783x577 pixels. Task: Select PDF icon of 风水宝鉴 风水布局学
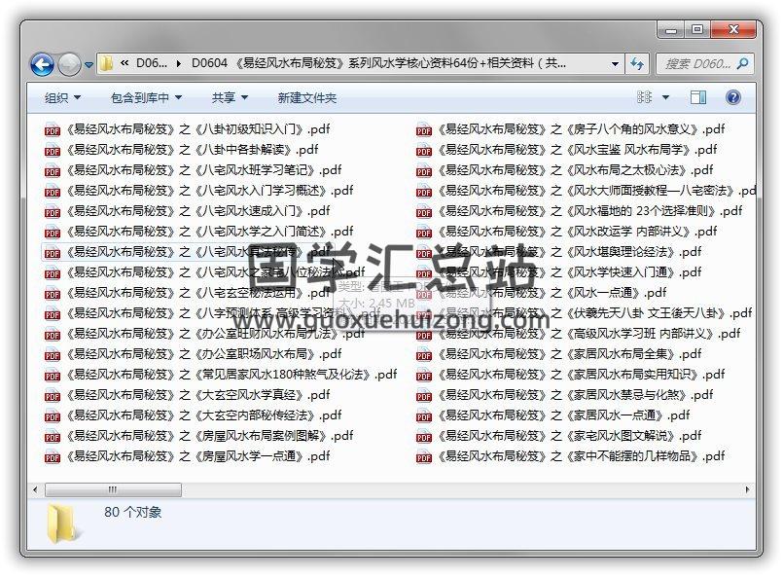pos(423,151)
